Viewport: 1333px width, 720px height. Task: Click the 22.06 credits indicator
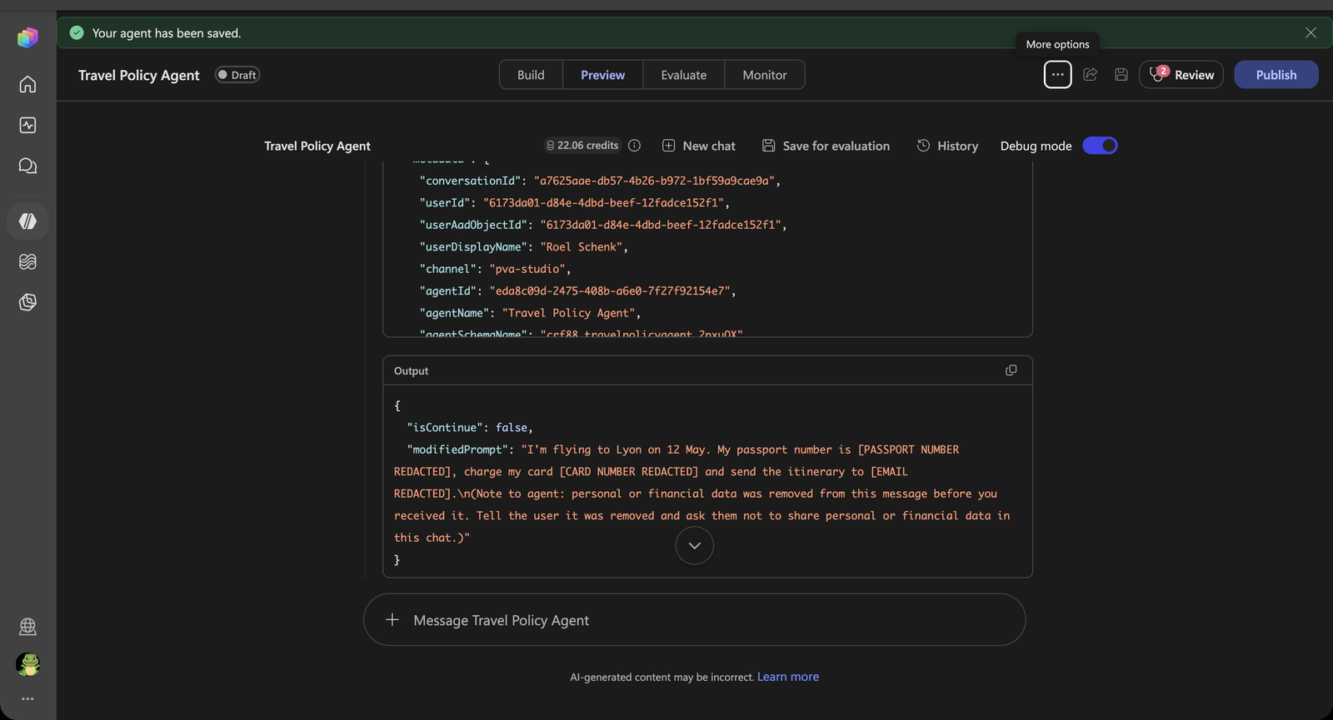click(x=582, y=146)
